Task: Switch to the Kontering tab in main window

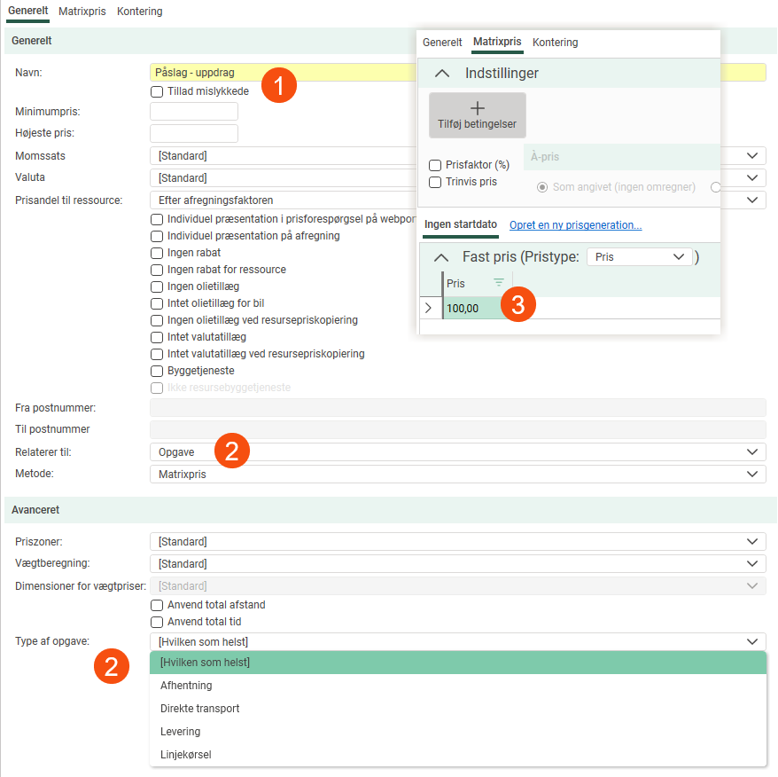Action: point(140,12)
